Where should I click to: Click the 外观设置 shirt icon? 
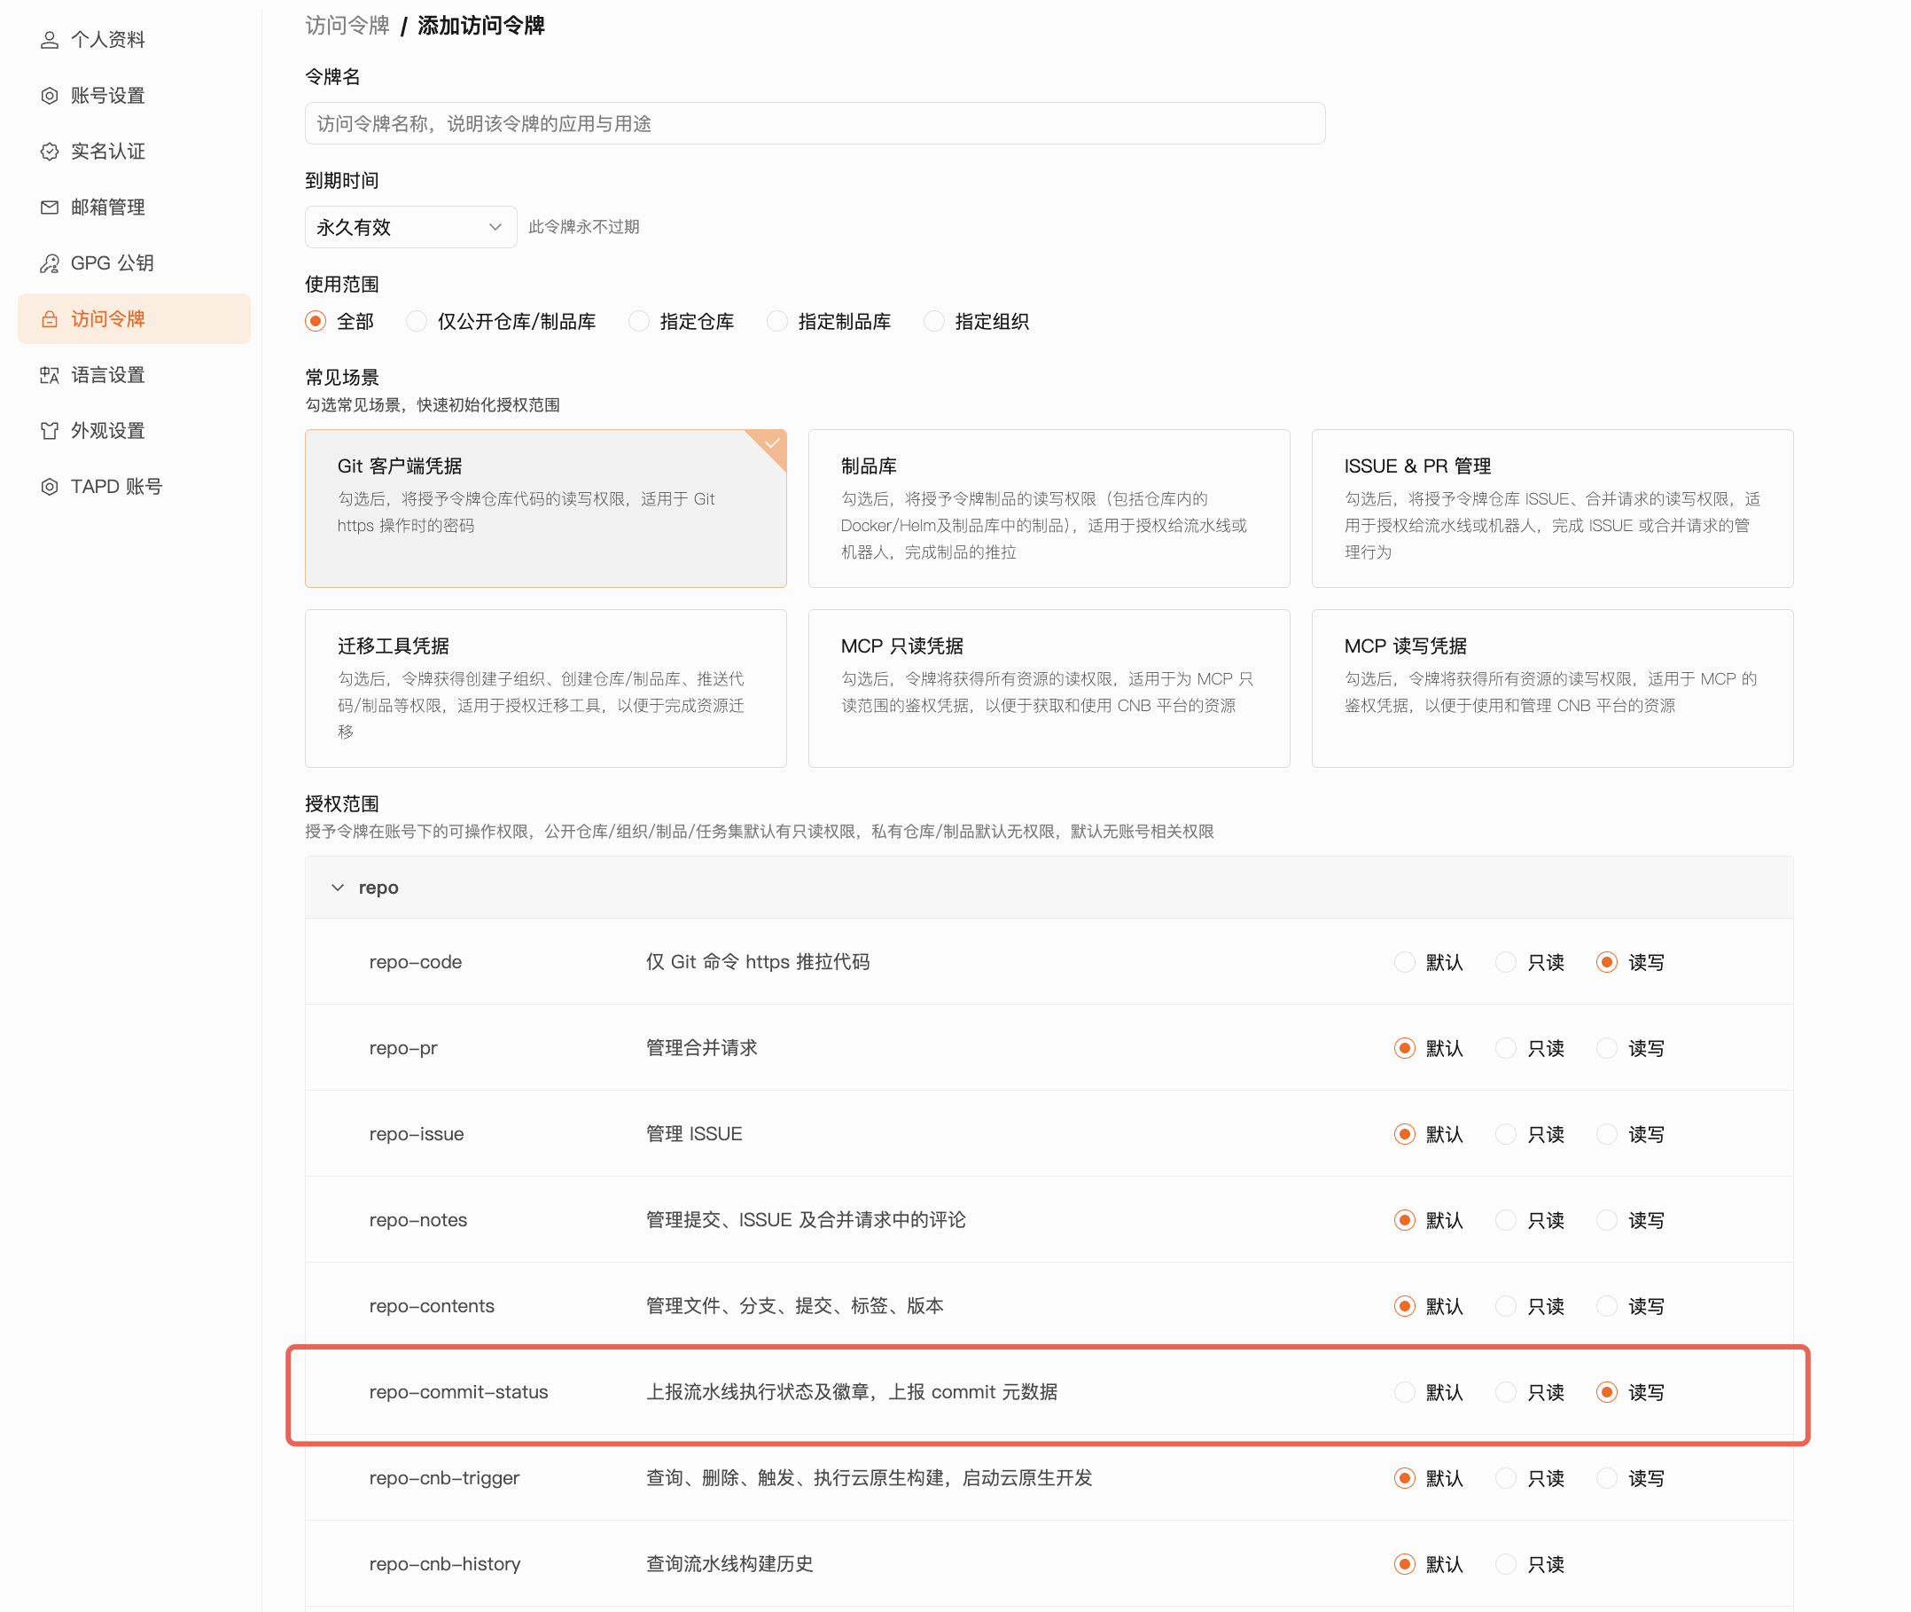tap(50, 430)
